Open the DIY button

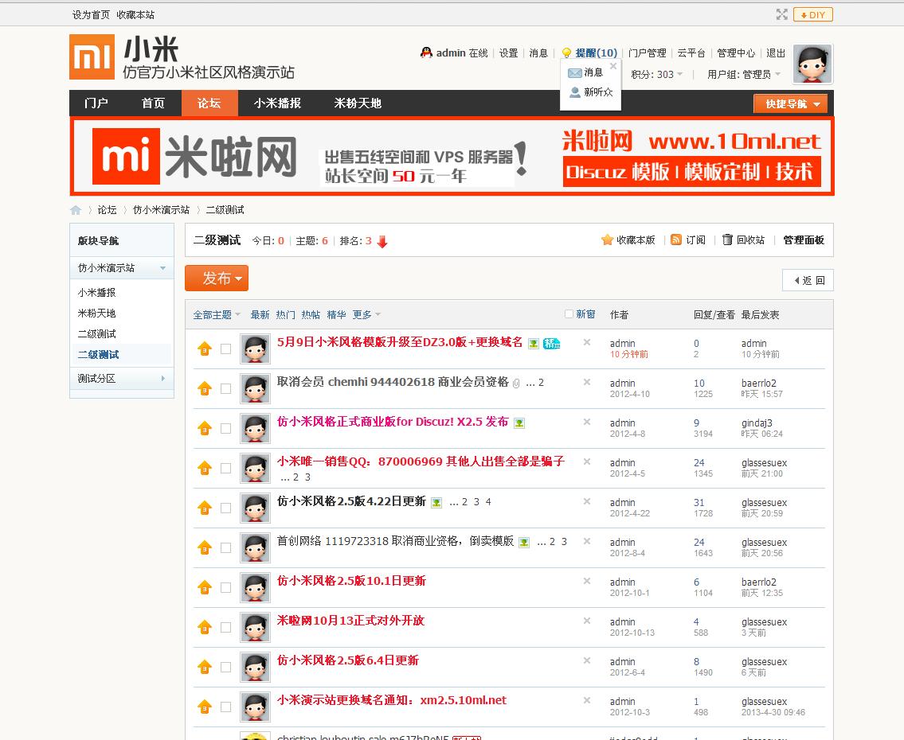click(813, 14)
